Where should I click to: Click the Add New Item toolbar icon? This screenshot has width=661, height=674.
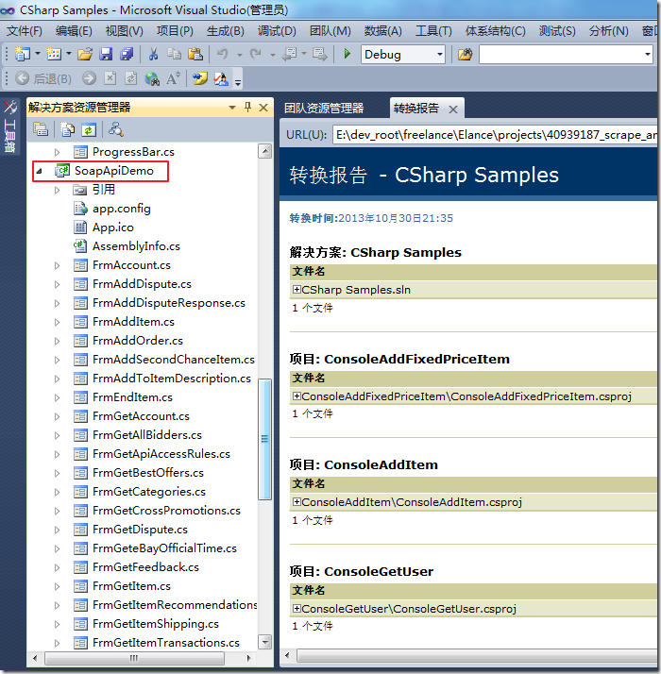[54, 54]
